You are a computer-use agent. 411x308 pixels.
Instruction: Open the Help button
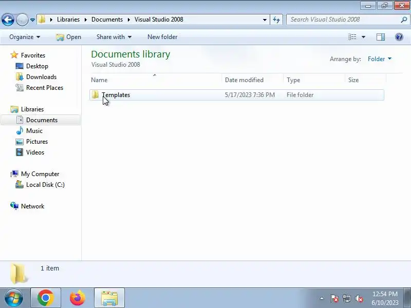(x=399, y=37)
